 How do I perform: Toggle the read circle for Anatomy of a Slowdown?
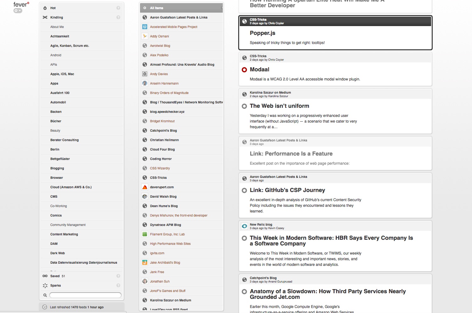(244, 292)
